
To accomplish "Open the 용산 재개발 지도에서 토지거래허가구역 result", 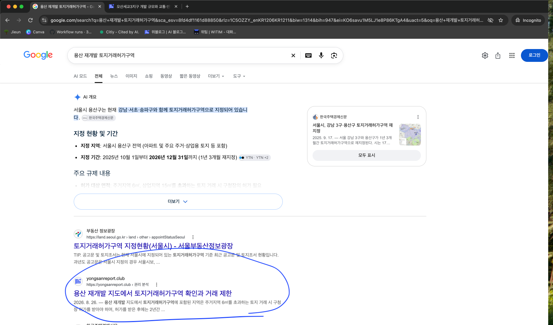I will tap(153, 293).
